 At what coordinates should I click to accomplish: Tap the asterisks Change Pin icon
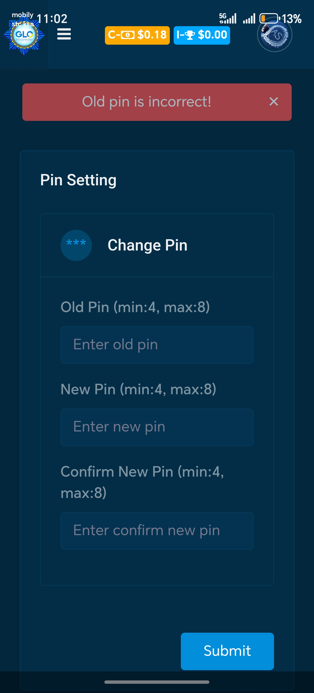click(x=76, y=245)
